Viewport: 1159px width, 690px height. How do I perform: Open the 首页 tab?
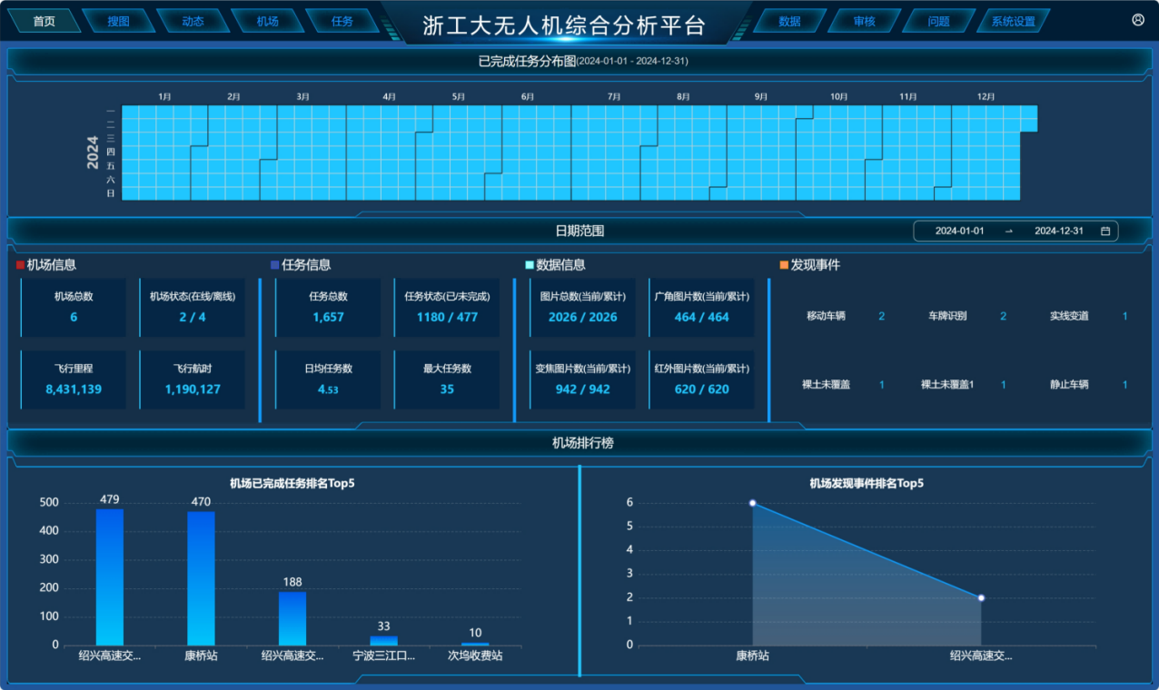pos(44,21)
